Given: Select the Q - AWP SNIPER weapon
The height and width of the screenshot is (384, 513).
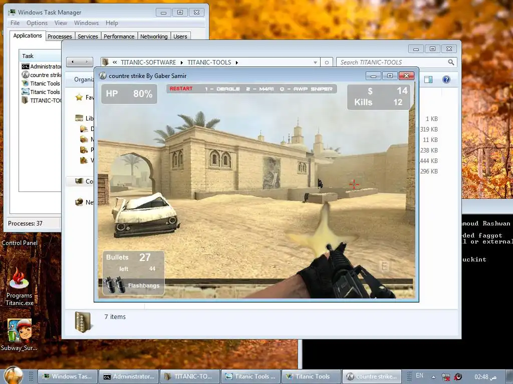Looking at the screenshot, I should point(306,89).
